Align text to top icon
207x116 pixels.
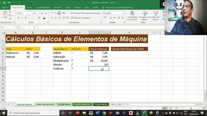click(x=52, y=13)
